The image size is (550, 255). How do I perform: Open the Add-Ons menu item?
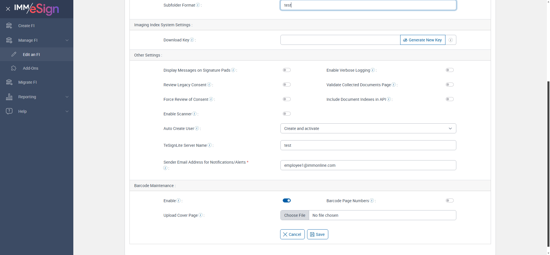[x=30, y=68]
